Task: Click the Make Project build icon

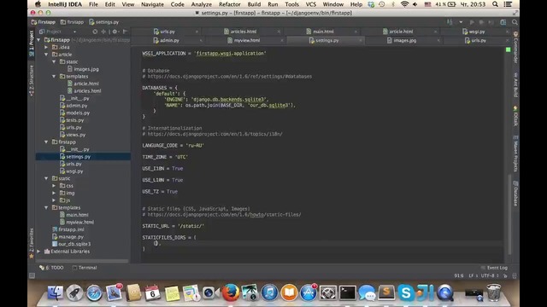Action: (450, 22)
